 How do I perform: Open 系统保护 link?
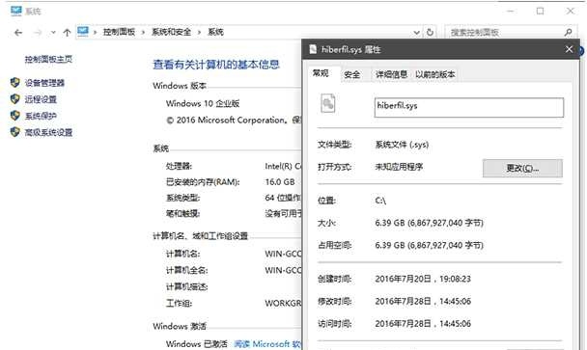(x=41, y=116)
